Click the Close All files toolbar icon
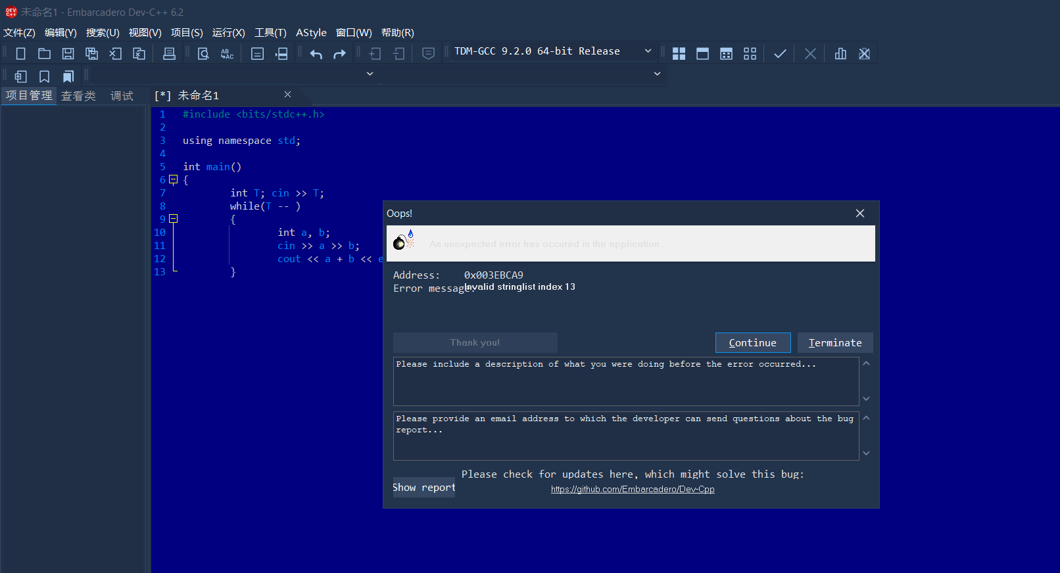Screen dimensions: 1060x573 point(139,54)
